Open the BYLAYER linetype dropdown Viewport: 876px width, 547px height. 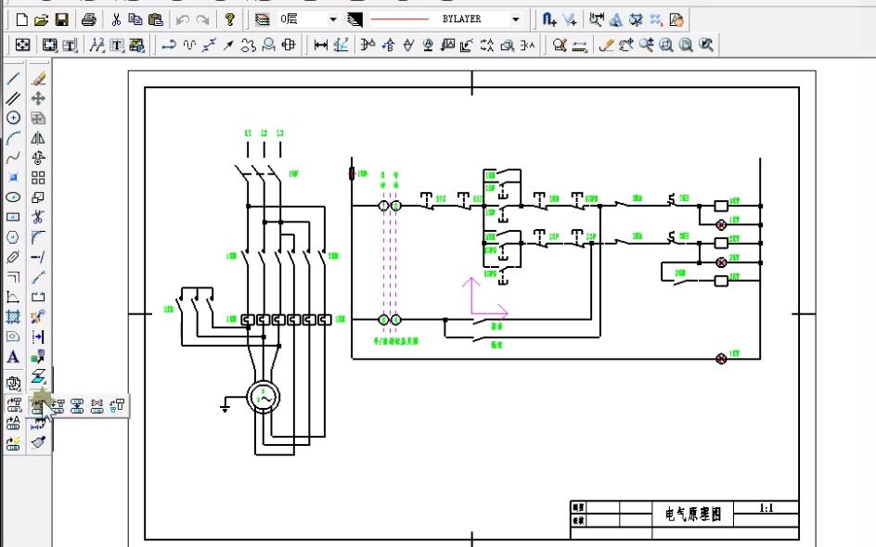pos(516,19)
